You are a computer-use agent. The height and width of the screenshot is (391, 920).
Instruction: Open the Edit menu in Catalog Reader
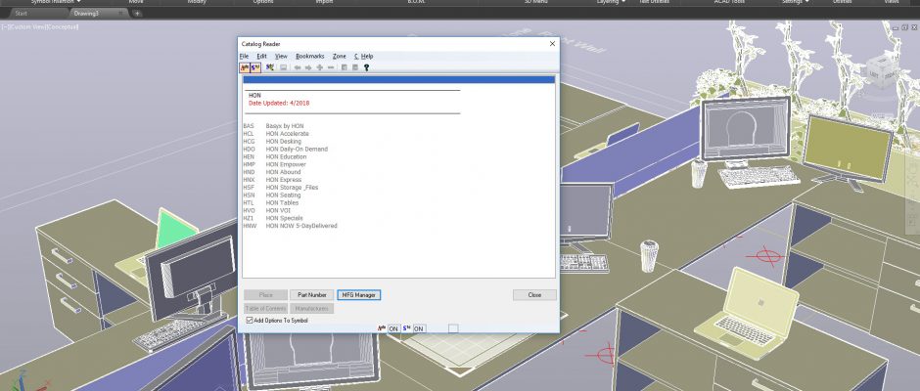(261, 57)
